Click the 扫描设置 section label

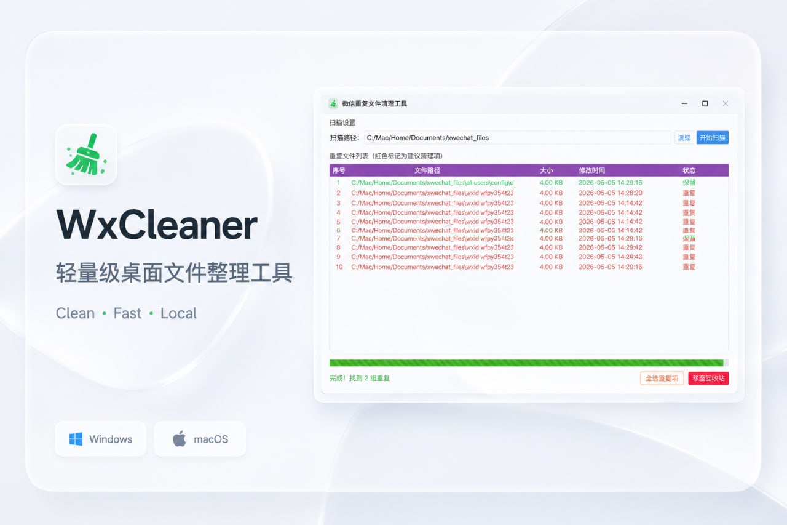tap(342, 122)
